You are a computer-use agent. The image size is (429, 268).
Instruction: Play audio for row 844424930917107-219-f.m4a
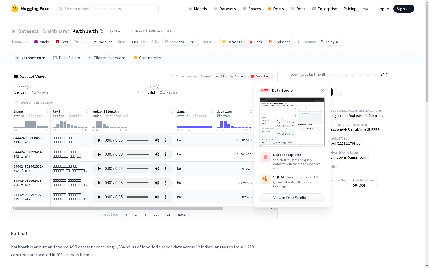[x=99, y=197]
